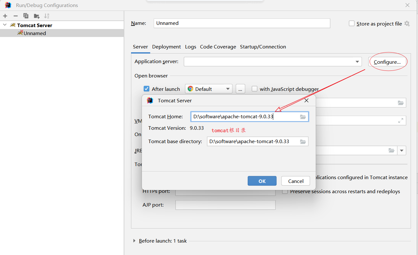Browse JRE folder icon
This screenshot has height=255, width=418.
pyautogui.click(x=391, y=150)
